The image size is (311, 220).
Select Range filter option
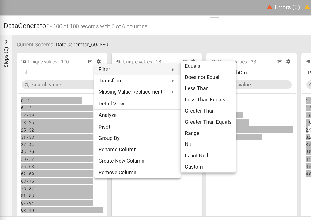192,133
